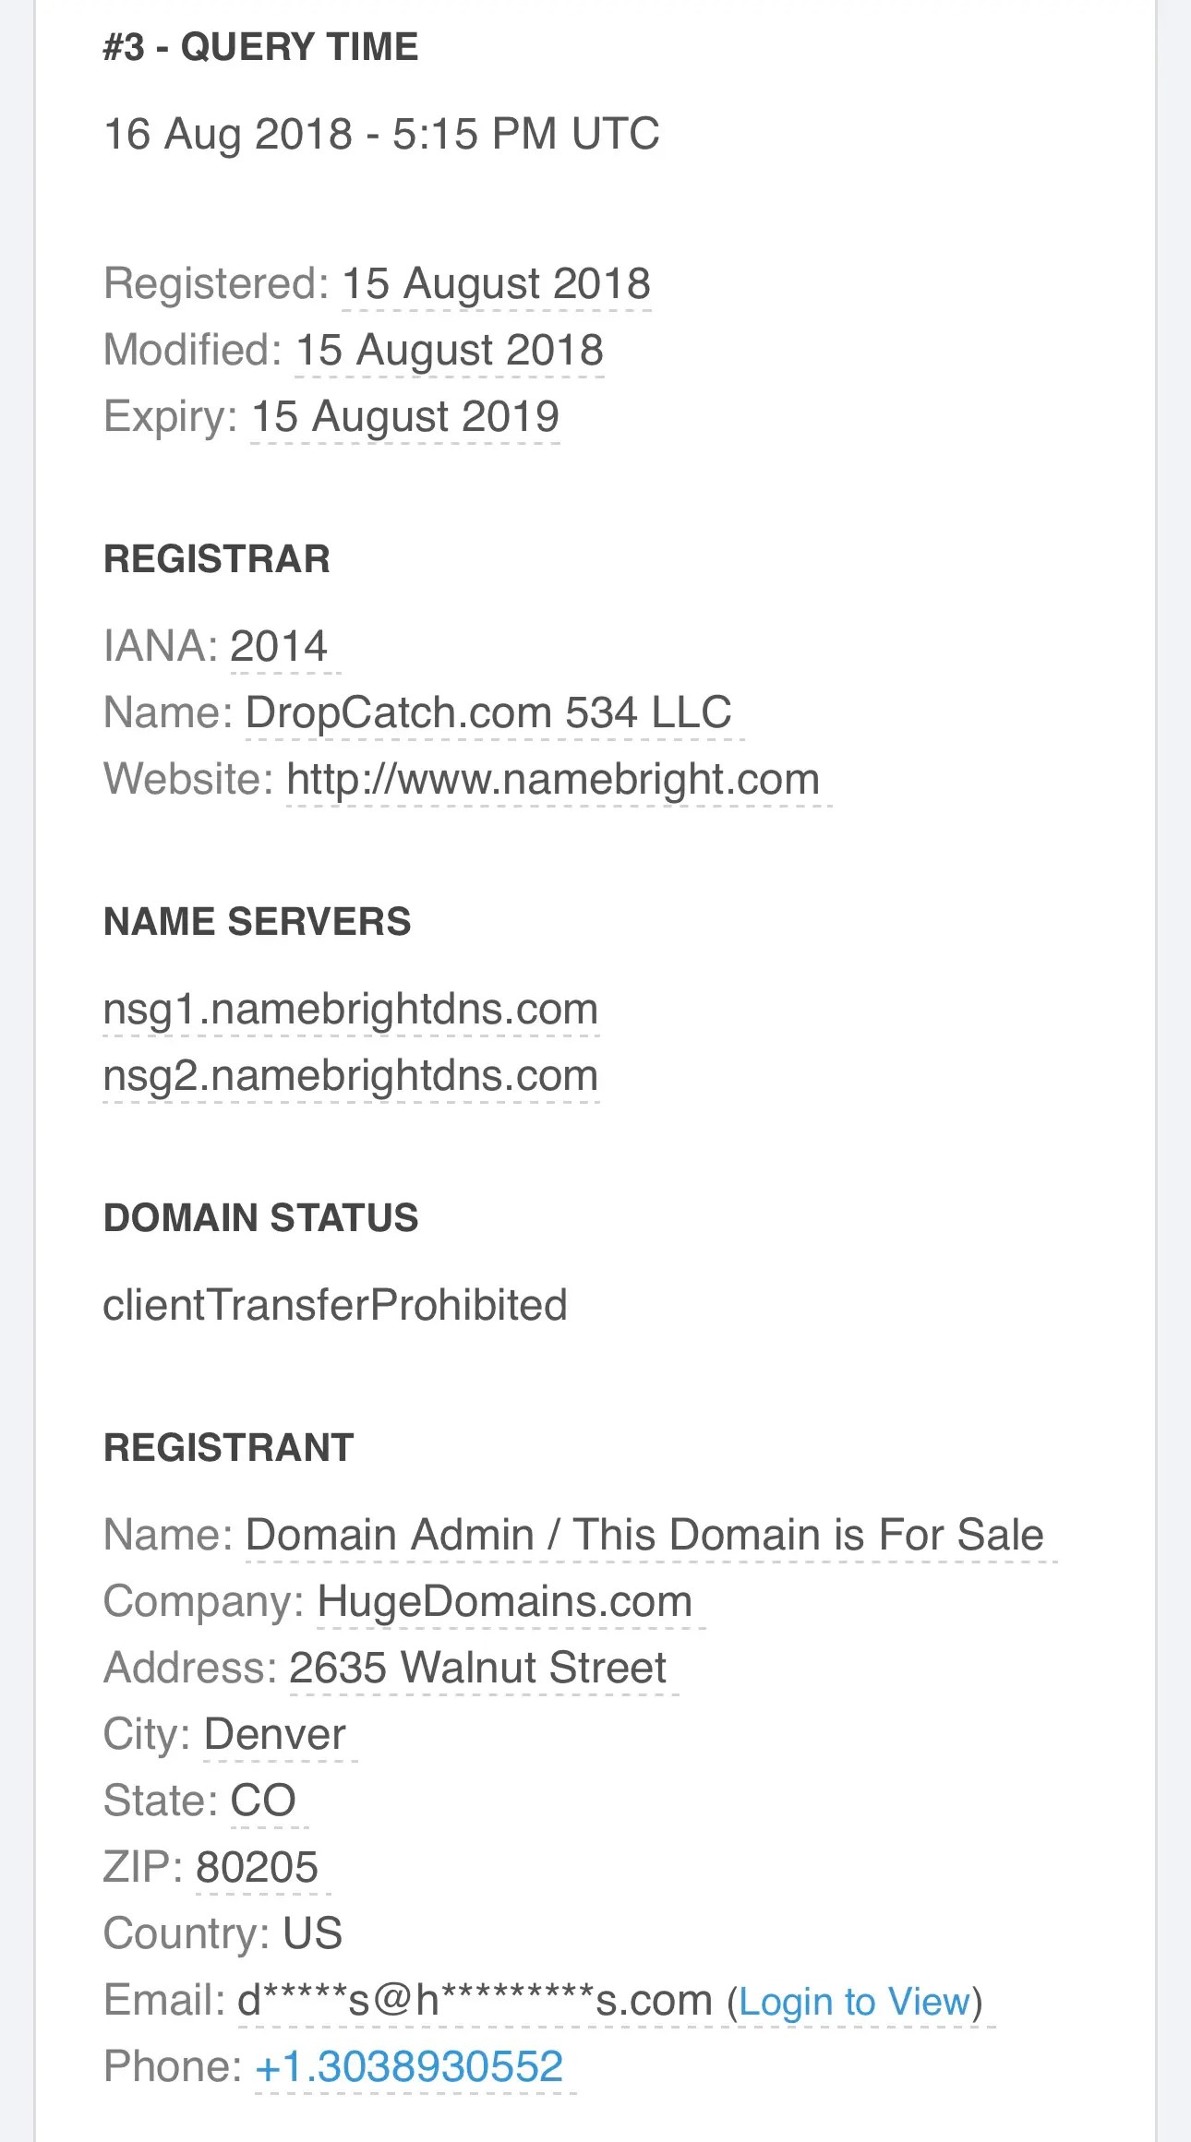Image resolution: width=1191 pixels, height=2142 pixels.
Task: Click registrar name DropCatch.com 534 LLC
Action: coord(488,712)
